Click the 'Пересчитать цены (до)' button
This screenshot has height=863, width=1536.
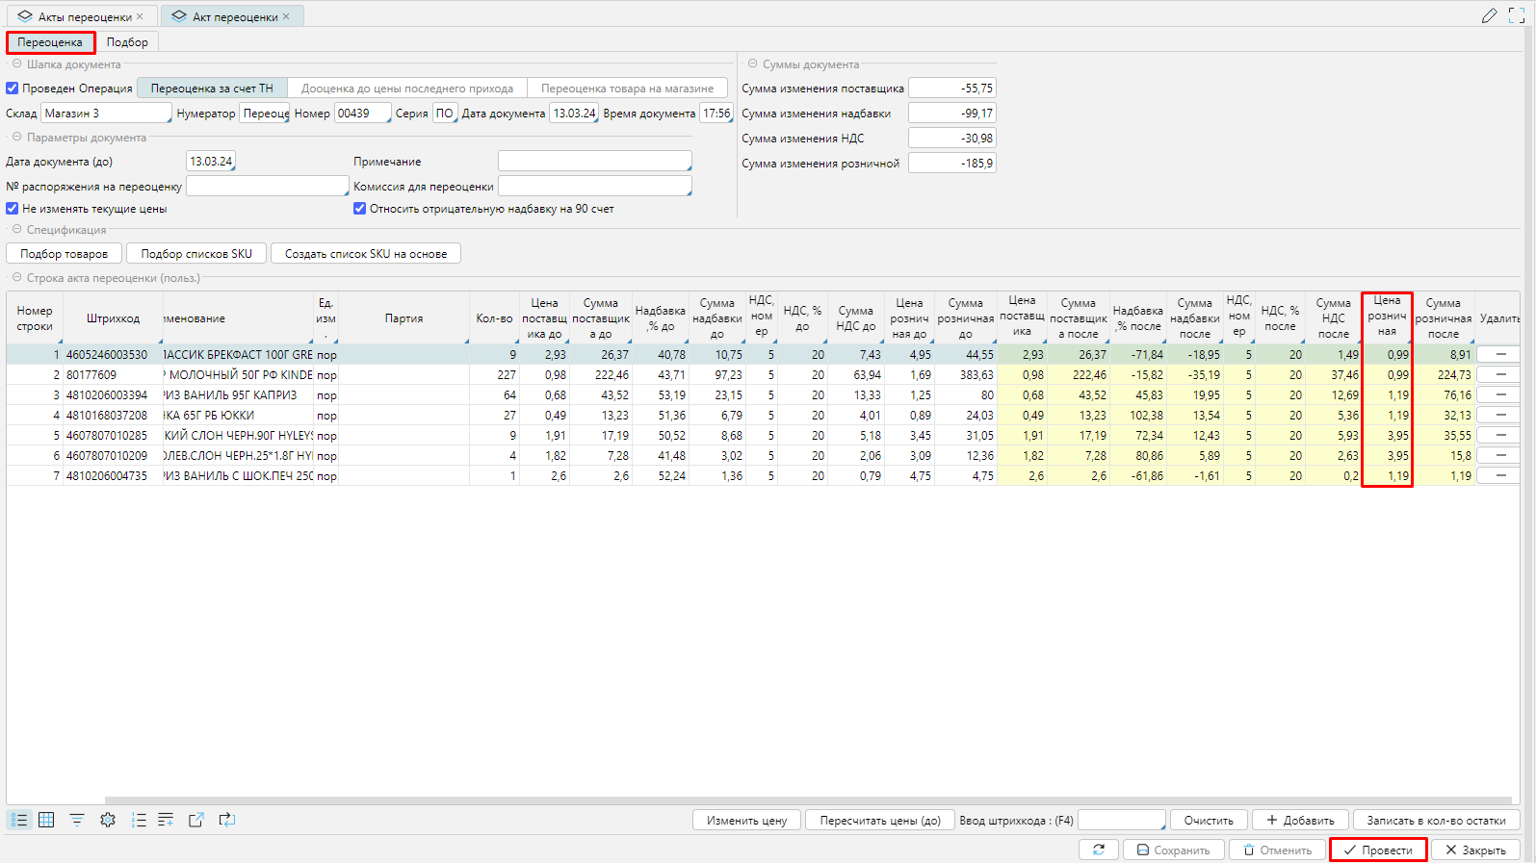click(x=879, y=821)
